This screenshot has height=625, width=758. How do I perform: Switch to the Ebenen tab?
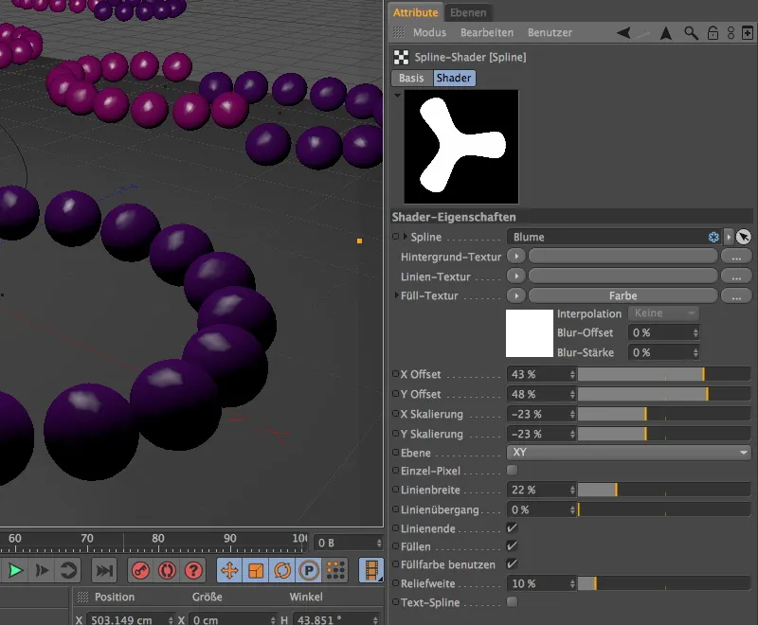[469, 12]
